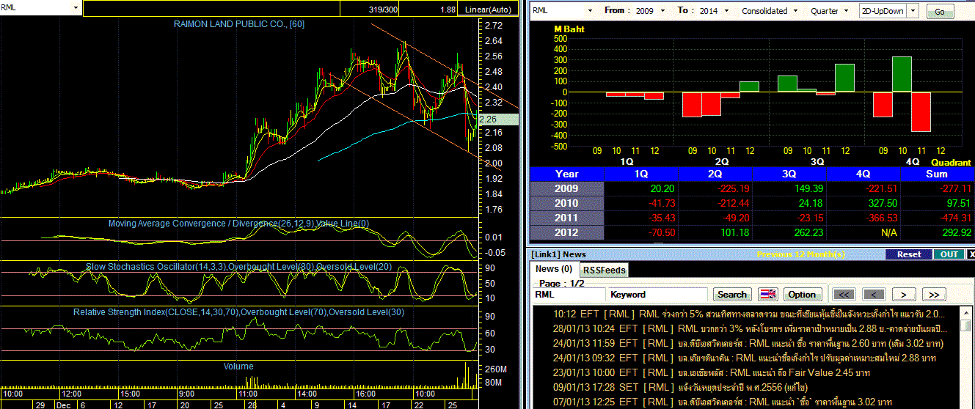Select the 2011 year row header
Image resolution: width=975 pixels, height=409 pixels.
(567, 218)
